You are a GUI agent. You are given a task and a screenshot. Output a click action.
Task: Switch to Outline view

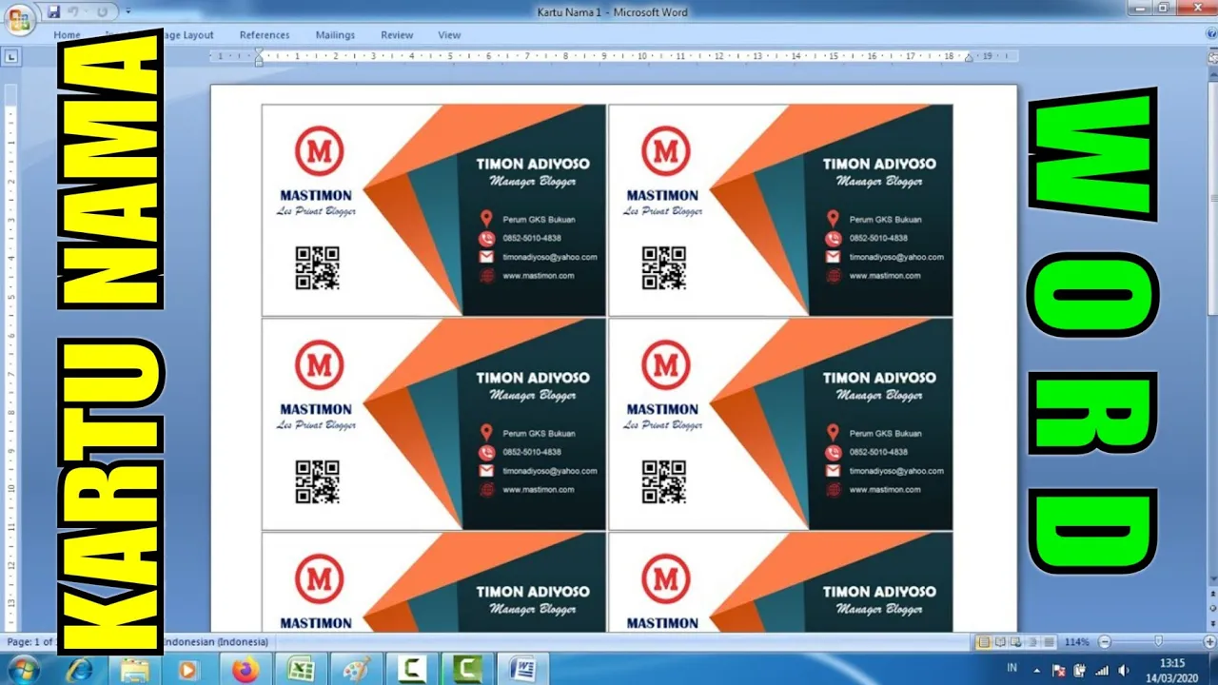(x=1031, y=642)
